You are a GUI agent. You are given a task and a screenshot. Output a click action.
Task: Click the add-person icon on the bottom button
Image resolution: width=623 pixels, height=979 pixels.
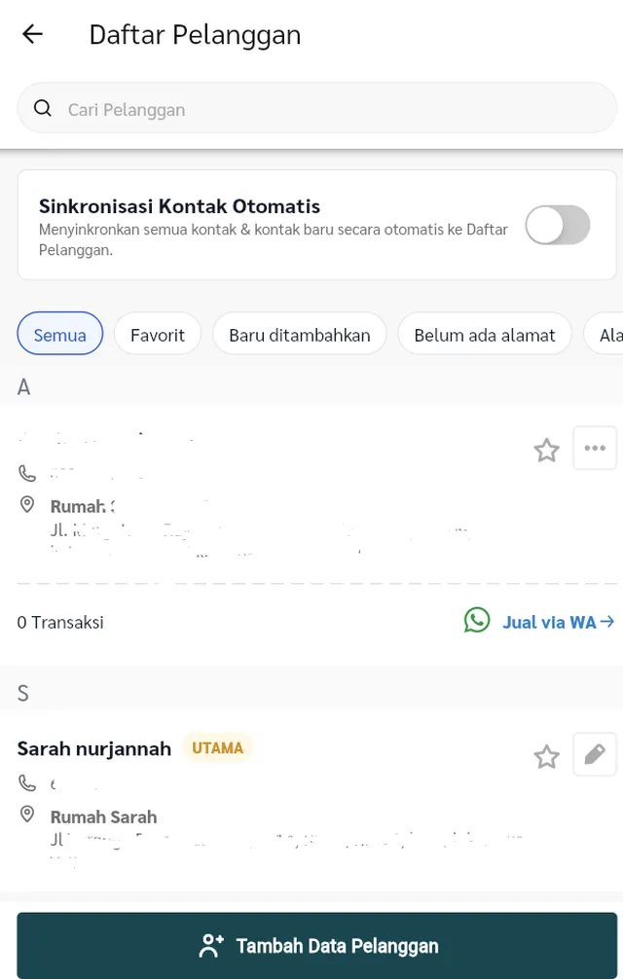click(x=210, y=945)
